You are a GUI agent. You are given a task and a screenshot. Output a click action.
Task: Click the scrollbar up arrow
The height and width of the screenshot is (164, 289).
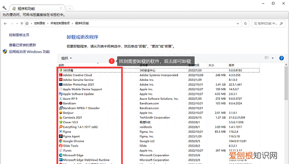pyautogui.click(x=286, y=65)
